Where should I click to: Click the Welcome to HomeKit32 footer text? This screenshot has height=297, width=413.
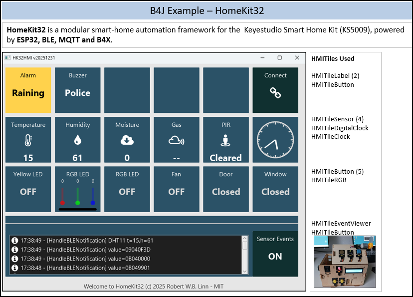(x=154, y=287)
